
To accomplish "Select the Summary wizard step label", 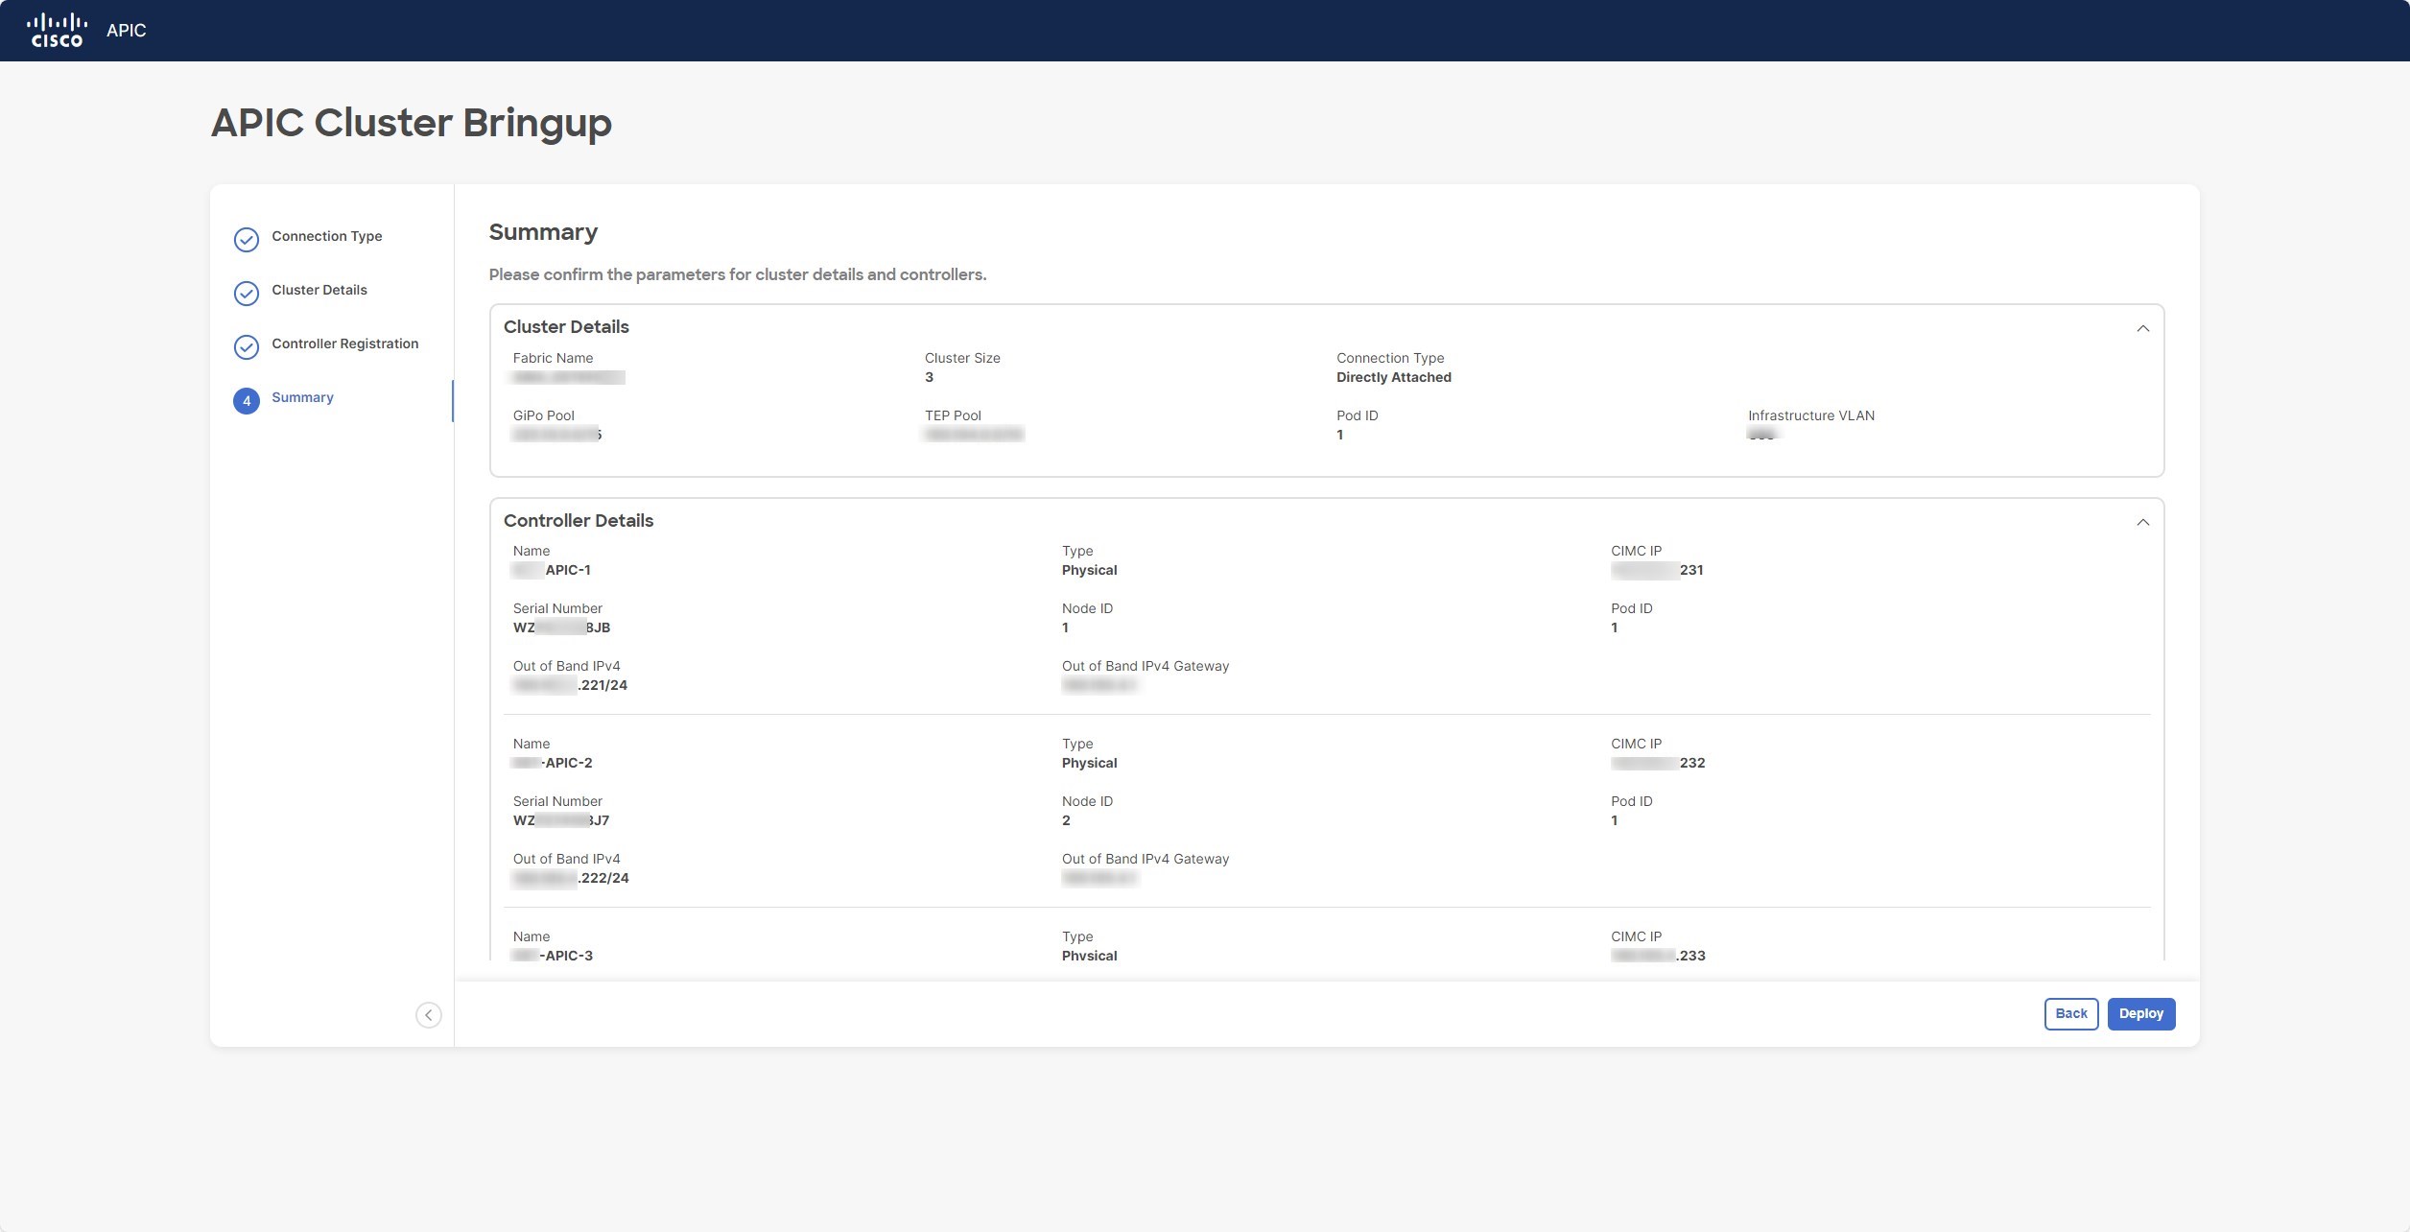I will [x=302, y=397].
